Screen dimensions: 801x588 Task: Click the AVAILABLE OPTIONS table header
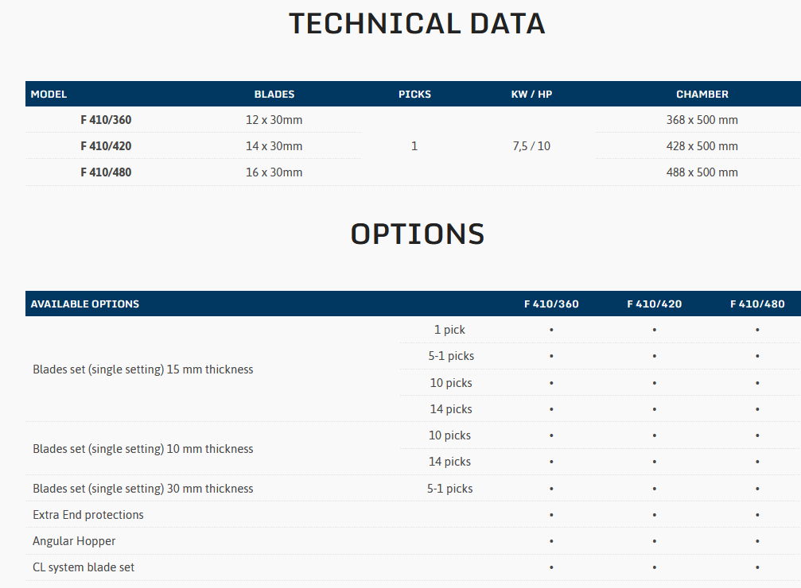tap(85, 304)
